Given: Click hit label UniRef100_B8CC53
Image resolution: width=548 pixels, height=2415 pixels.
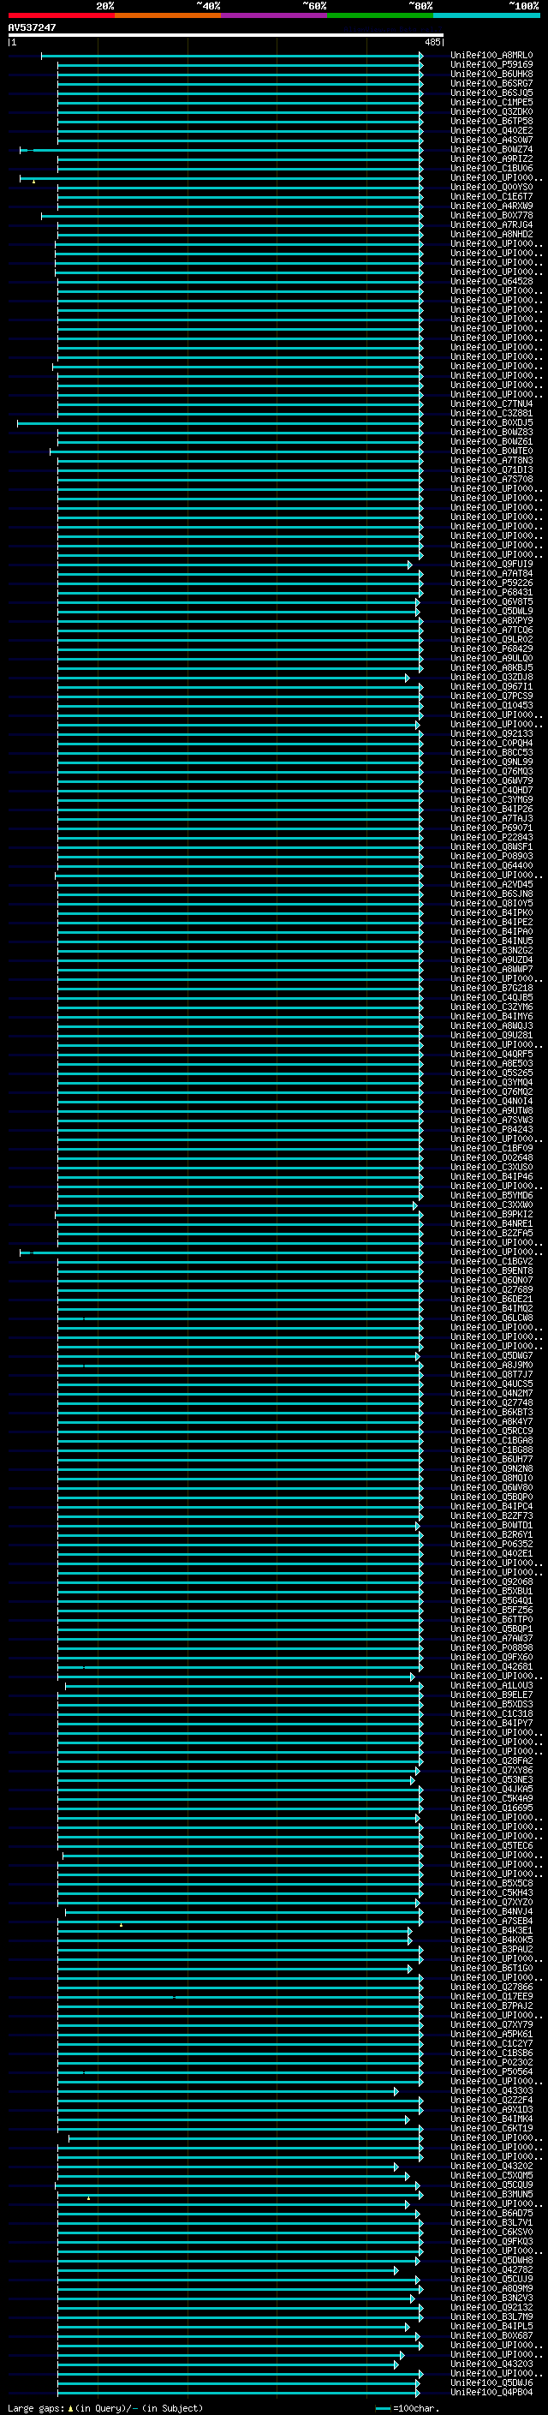Looking at the screenshot, I should [x=491, y=753].
